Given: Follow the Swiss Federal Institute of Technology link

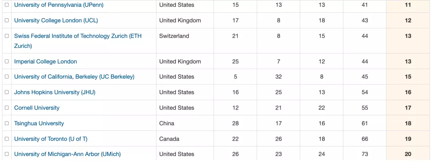Looking at the screenshot, I should coord(78,41).
